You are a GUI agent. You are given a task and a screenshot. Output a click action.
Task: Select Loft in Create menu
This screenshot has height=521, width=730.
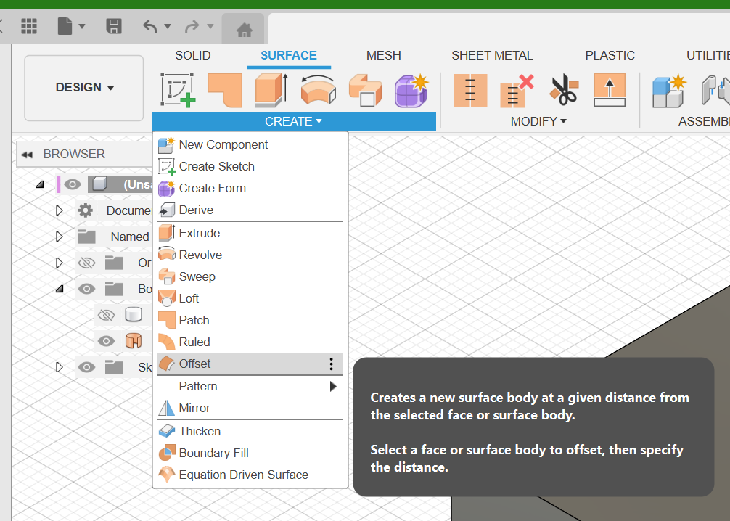[x=250, y=298]
